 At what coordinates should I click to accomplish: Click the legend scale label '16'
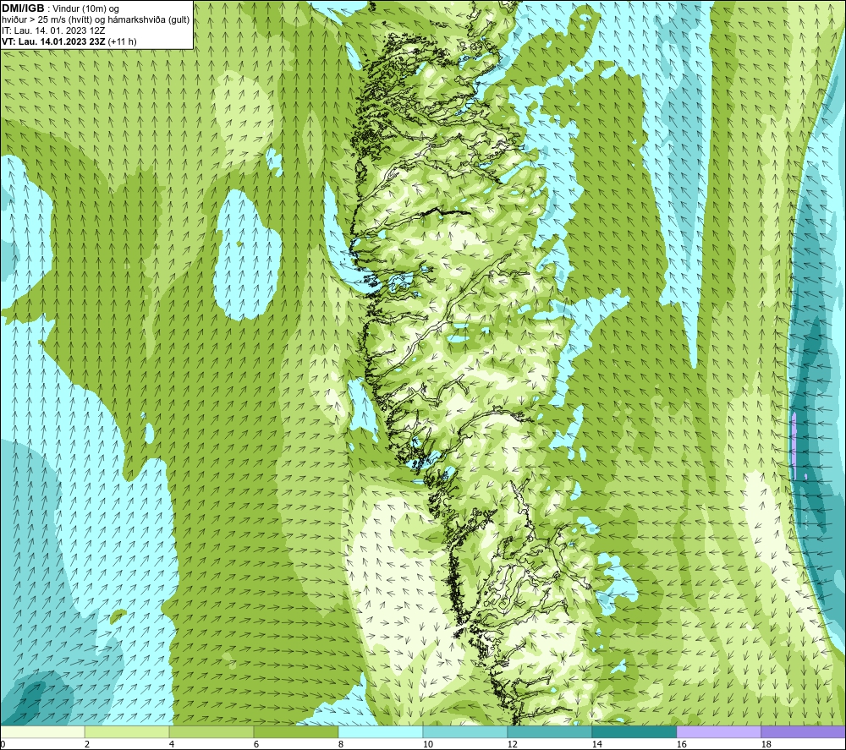681,745
